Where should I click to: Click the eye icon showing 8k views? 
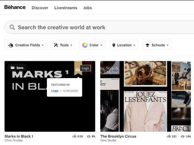click(x=89, y=137)
